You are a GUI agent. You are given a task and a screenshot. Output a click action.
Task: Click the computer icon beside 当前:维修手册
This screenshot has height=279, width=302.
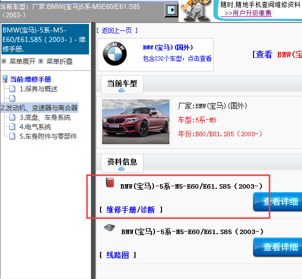click(x=5, y=79)
